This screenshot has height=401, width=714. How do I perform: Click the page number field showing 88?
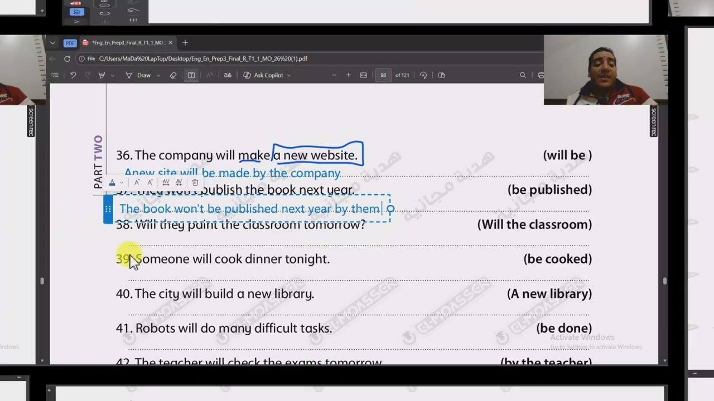pyautogui.click(x=383, y=75)
